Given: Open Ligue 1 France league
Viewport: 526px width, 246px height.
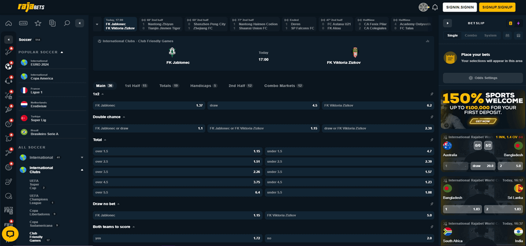Looking at the screenshot, I should (52, 90).
